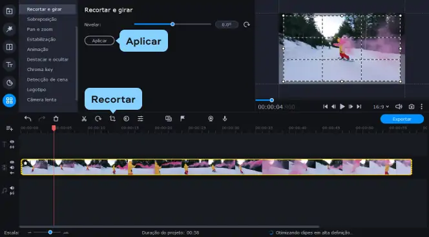Open the color adjustments icon
Viewport: 429px width, 237px height.
(x=126, y=119)
